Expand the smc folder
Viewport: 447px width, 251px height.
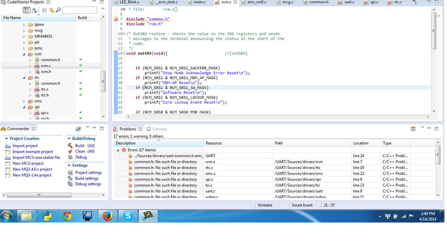[24, 101]
